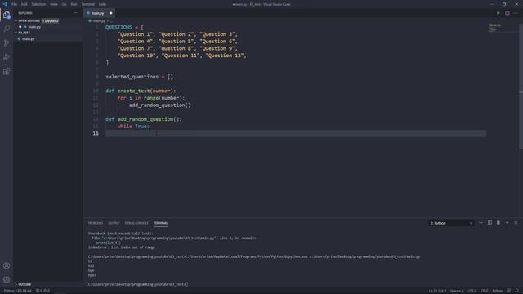Open the Selection menu
The height and width of the screenshot is (294, 523).
pyautogui.click(x=38, y=4)
